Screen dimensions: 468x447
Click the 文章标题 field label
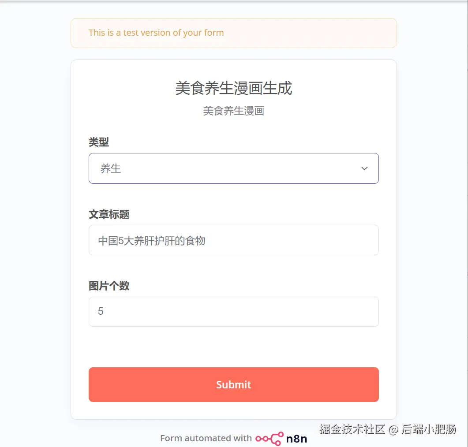[109, 214]
